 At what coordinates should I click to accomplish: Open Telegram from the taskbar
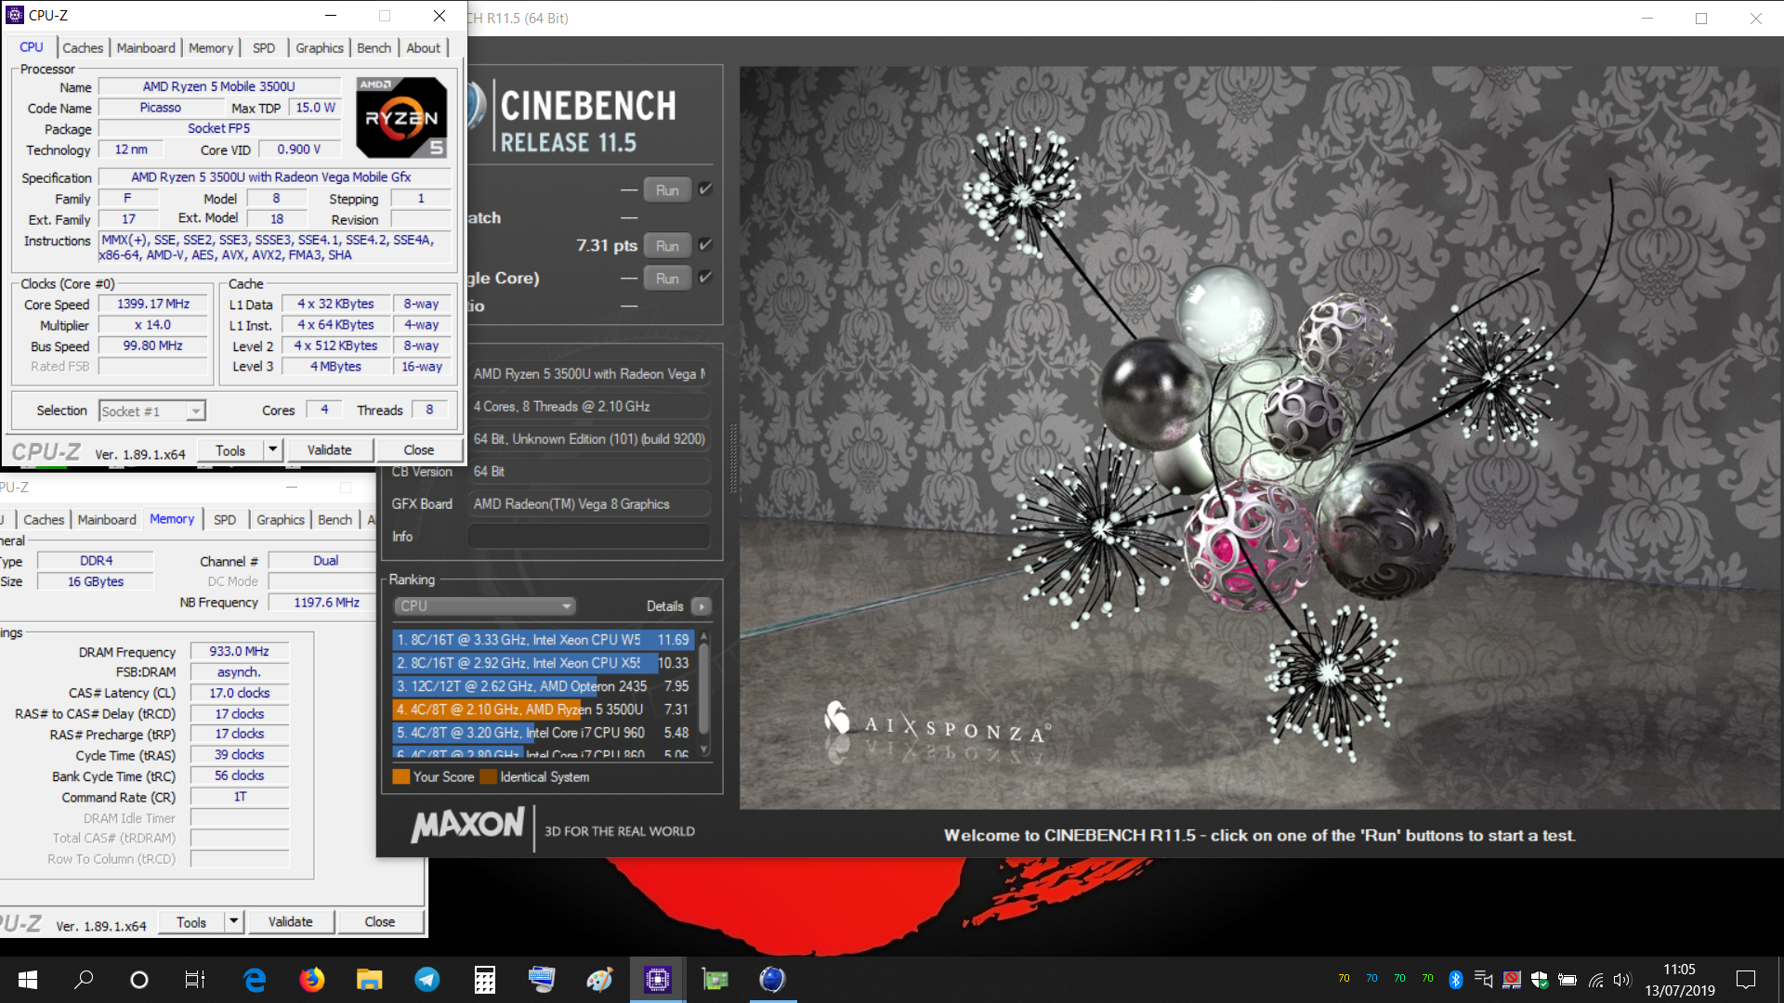[427, 980]
